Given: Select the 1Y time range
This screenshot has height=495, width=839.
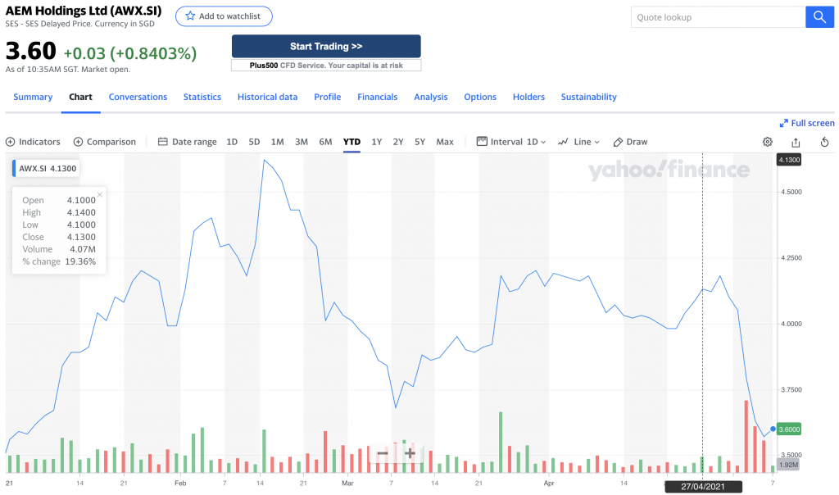Looking at the screenshot, I should click(376, 142).
